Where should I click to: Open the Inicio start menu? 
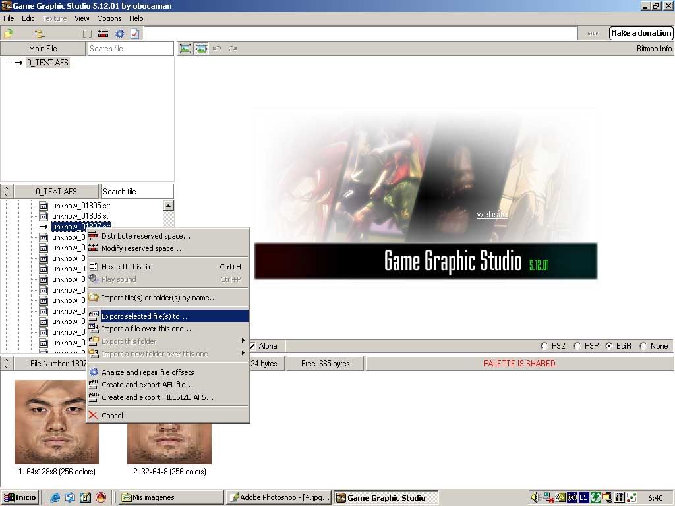pos(20,497)
